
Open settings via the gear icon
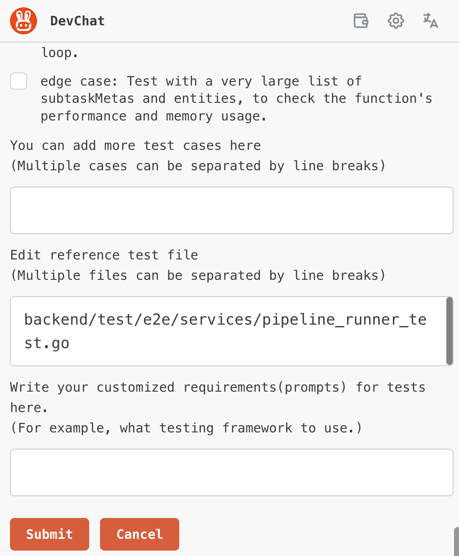pyautogui.click(x=396, y=21)
